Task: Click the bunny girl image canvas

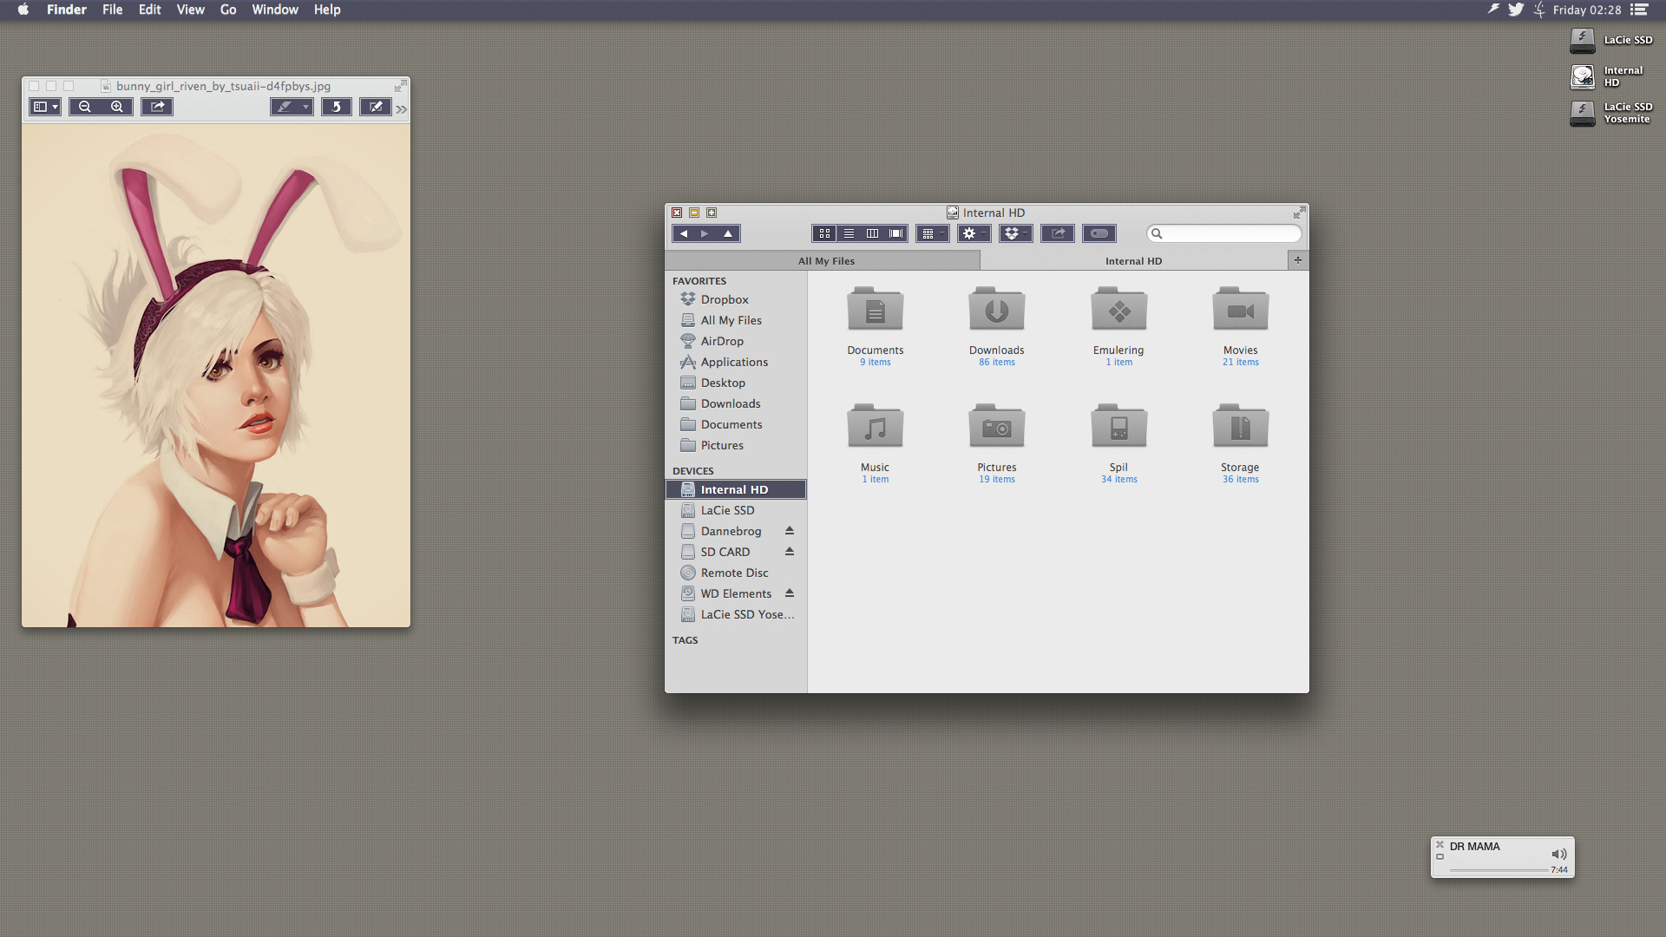Action: tap(216, 376)
